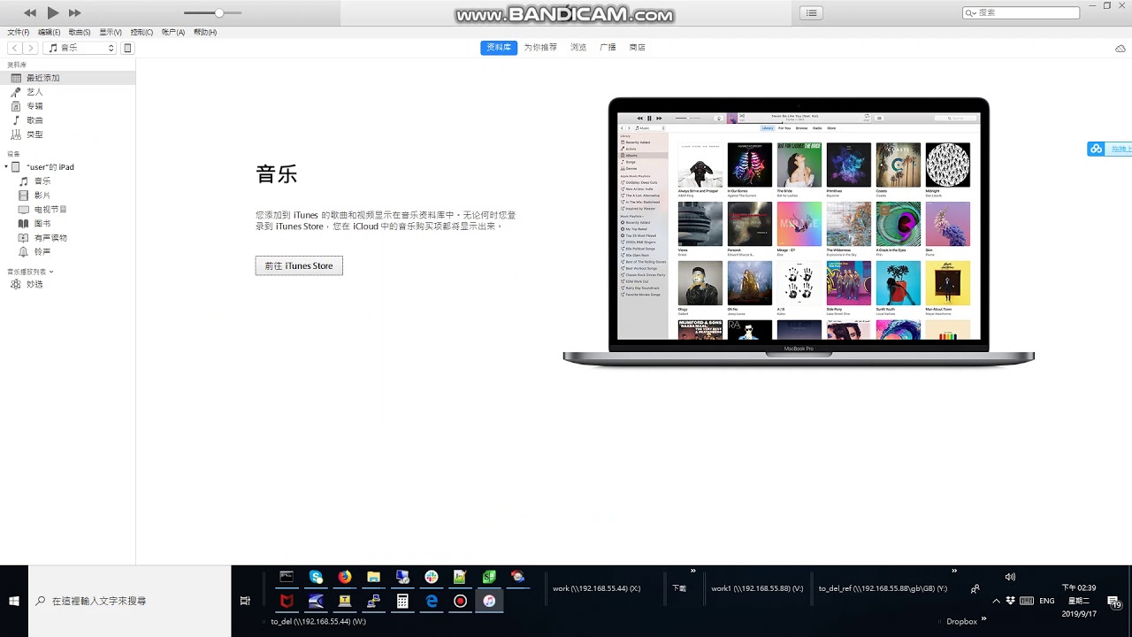Expand the Dropbox toolbar chevron
The height and width of the screenshot is (637, 1132).
click(983, 618)
